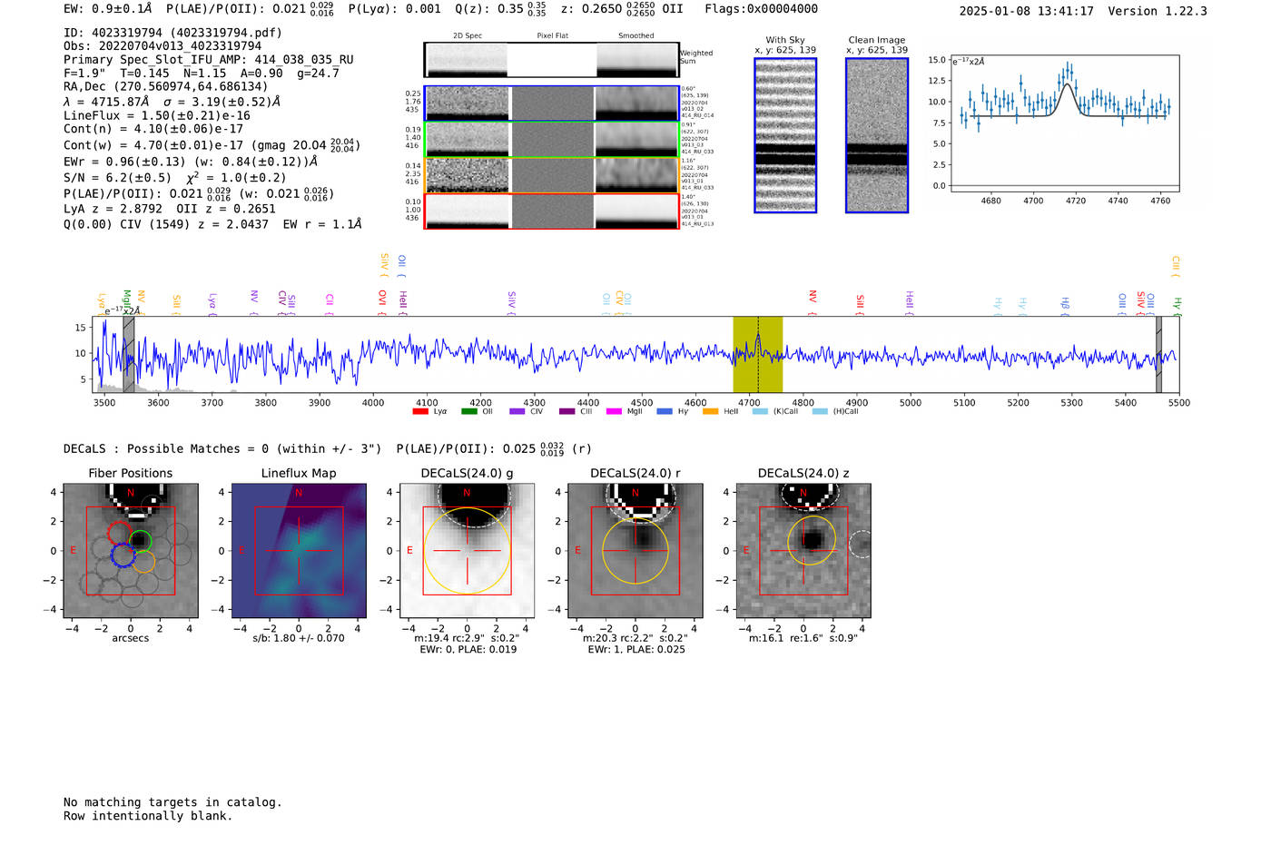The width and height of the screenshot is (1271, 865).
Task: Click the "No matching targets in catalog." text
Action: click(x=172, y=802)
